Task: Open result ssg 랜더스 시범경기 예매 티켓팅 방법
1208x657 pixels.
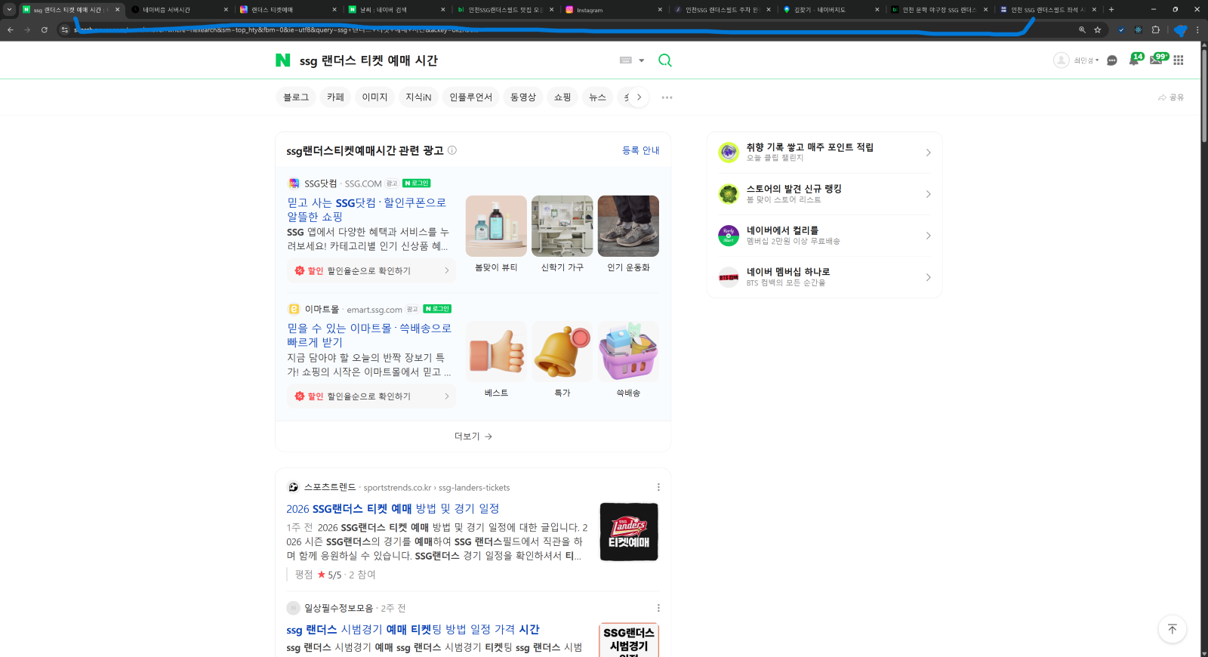Action: point(413,630)
